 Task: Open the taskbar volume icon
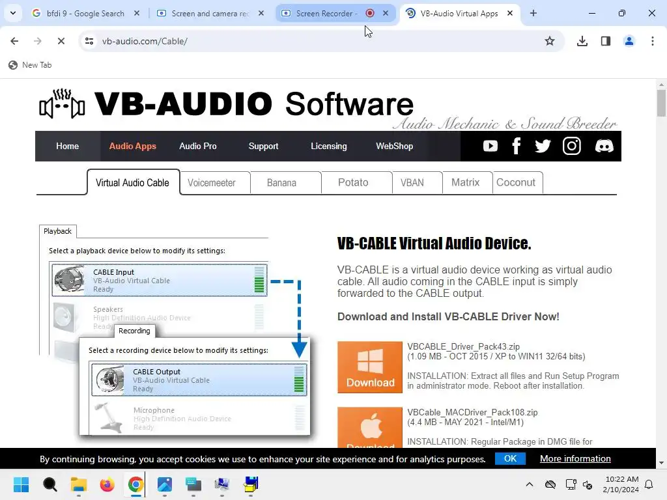point(588,484)
